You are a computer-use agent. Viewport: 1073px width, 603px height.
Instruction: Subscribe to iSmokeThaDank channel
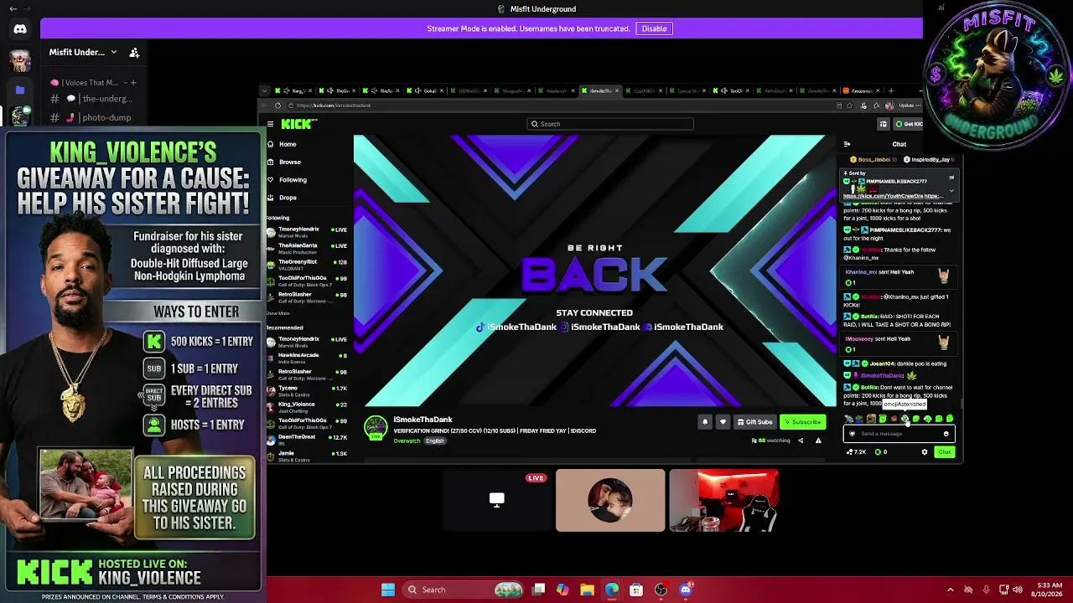click(802, 422)
